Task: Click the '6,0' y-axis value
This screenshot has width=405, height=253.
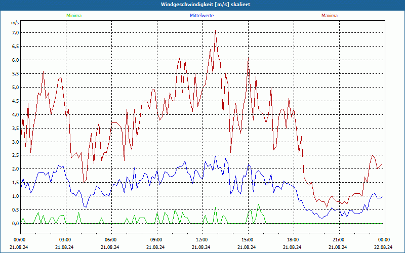Action: (x=16, y=60)
